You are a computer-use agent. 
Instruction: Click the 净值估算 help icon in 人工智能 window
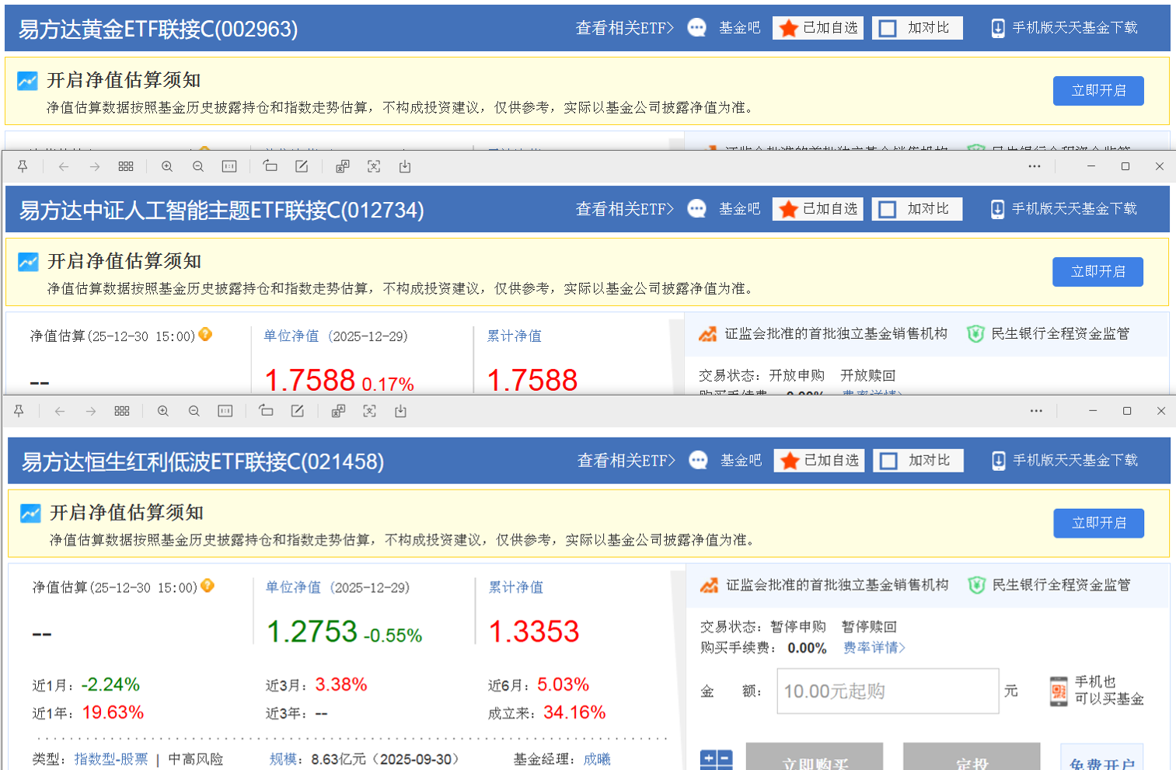click(x=205, y=334)
